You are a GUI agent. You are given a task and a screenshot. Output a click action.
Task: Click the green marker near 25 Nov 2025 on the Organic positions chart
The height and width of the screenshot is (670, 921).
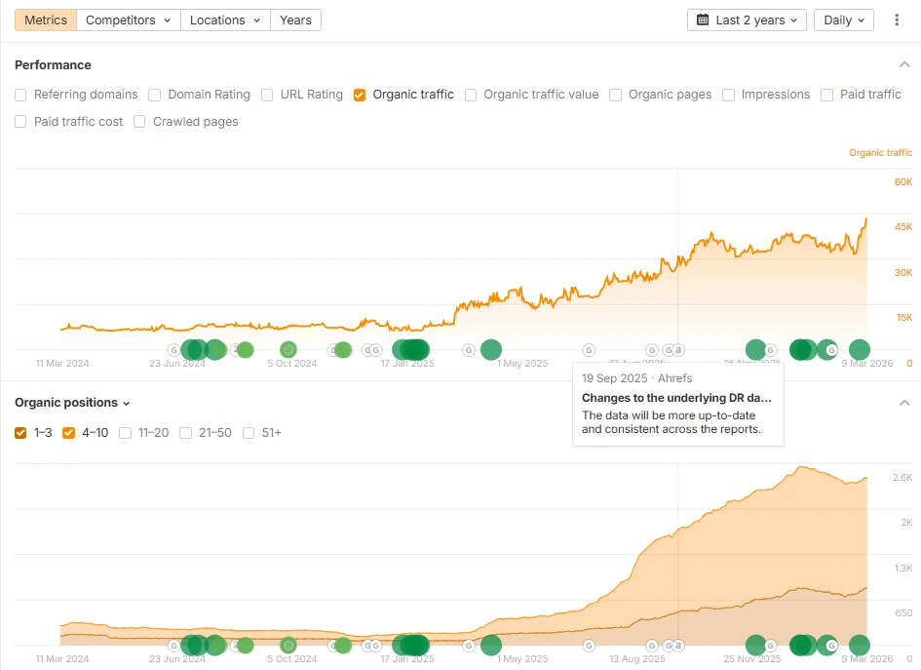click(755, 645)
